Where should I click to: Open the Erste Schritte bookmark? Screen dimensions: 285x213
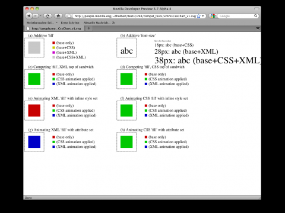point(70,22)
